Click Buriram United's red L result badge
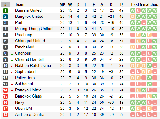Image resolution: width=160 pixels, height=119 pixels. tap(138, 10)
